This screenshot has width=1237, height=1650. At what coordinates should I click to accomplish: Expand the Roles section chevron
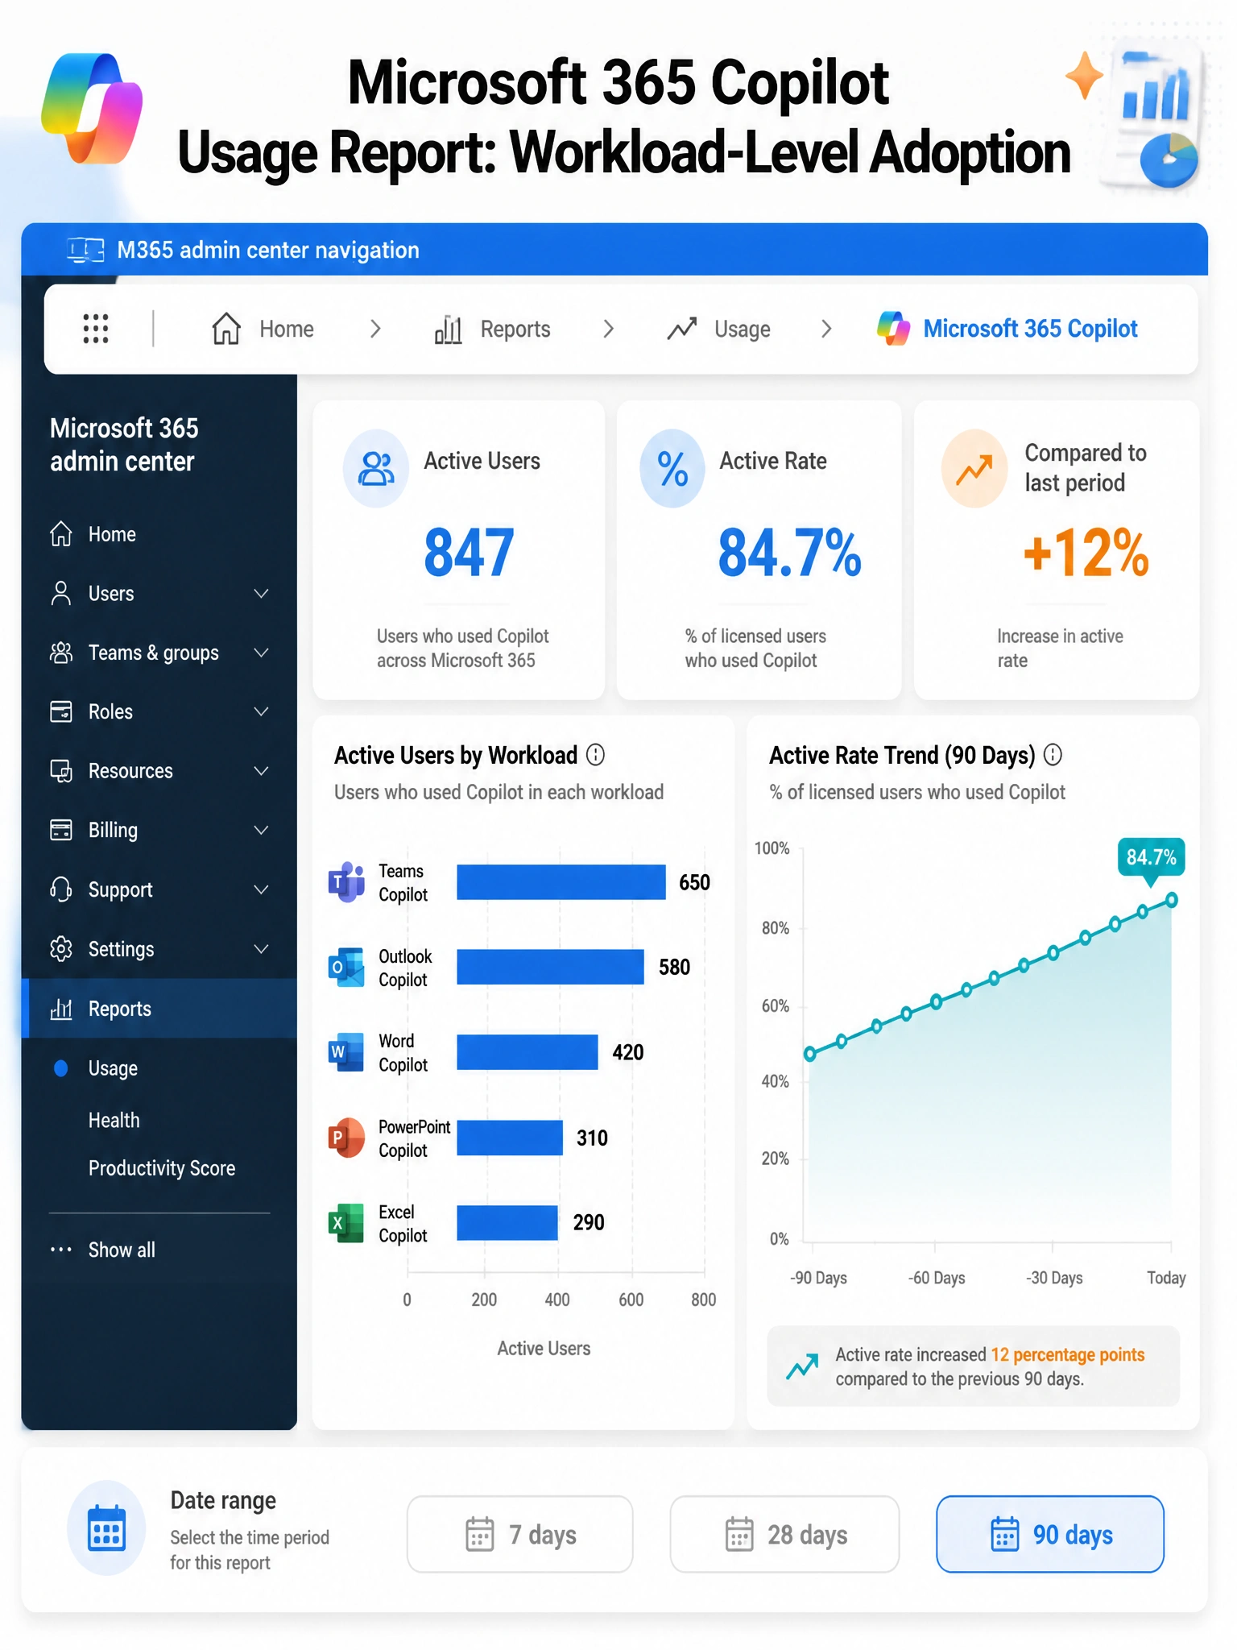coord(261,711)
